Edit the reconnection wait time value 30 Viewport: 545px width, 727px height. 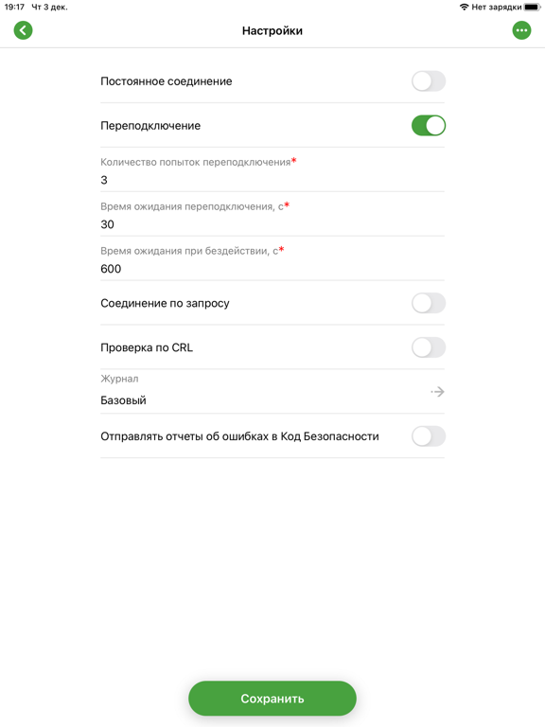(x=272, y=224)
